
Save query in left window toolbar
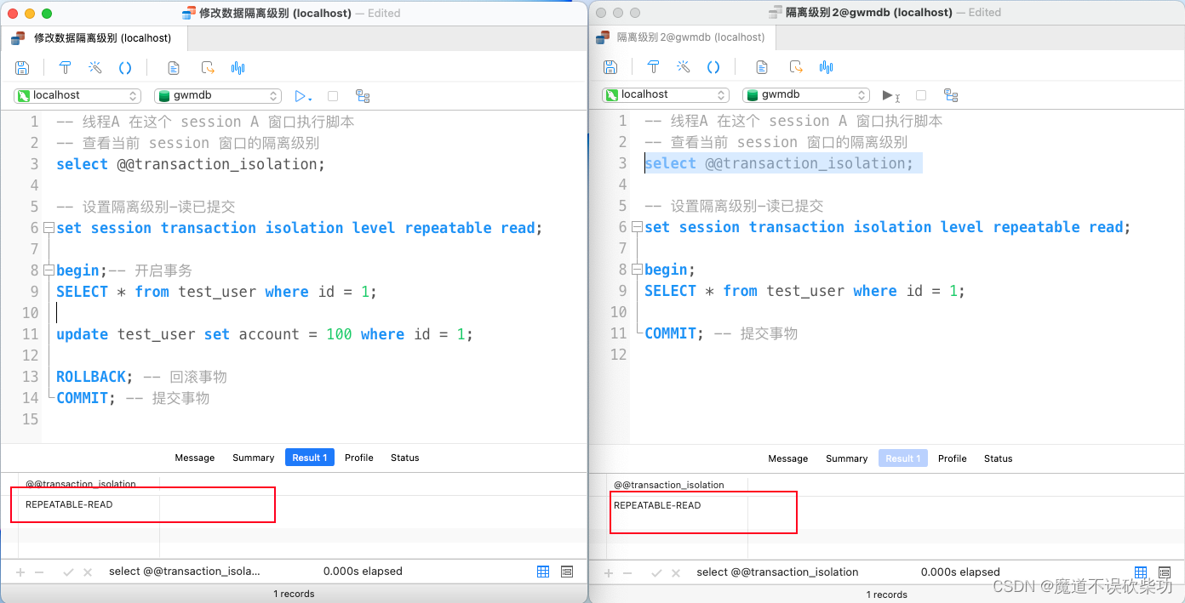[x=23, y=68]
